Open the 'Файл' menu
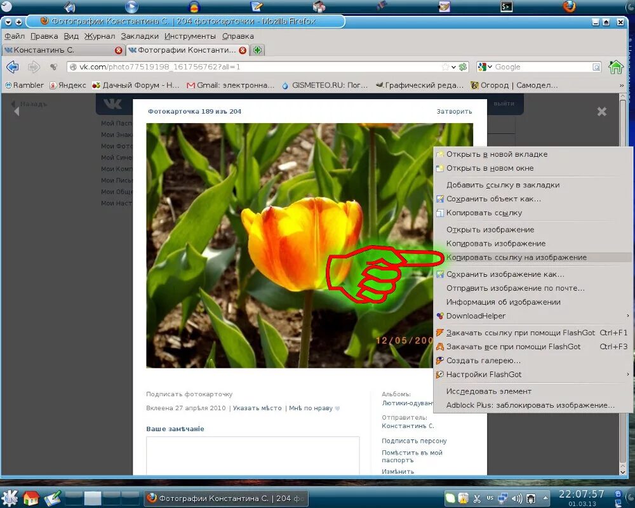Image resolution: width=635 pixels, height=508 pixels. pyautogui.click(x=15, y=36)
